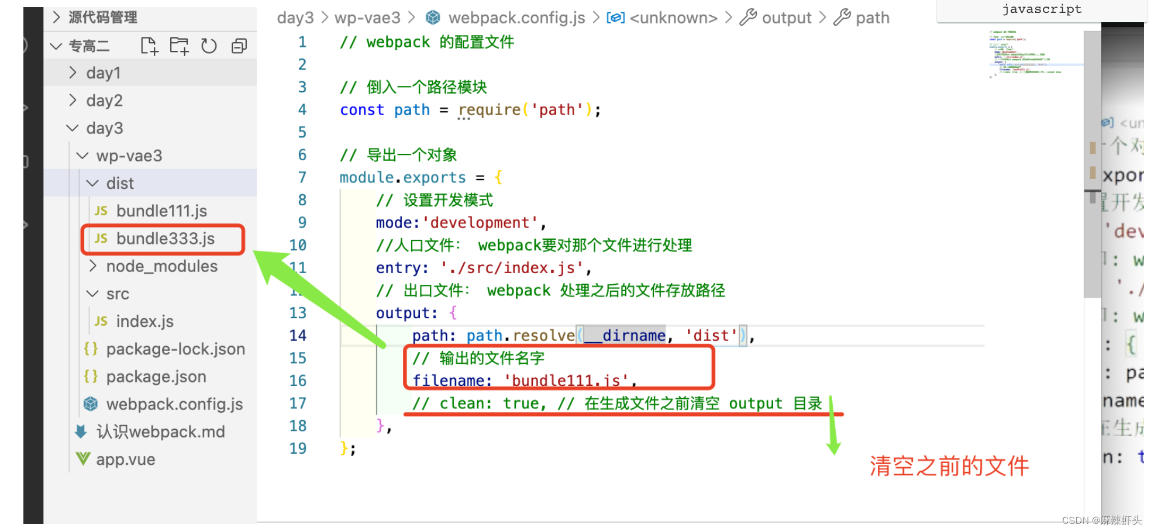Viewport: 1151px width, 531px height.
Task: Click the unknown symbol icon in the breadcrumb
Action: (x=615, y=18)
